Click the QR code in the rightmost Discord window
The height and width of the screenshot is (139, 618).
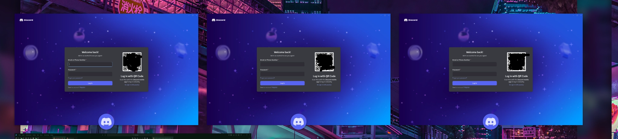517,62
